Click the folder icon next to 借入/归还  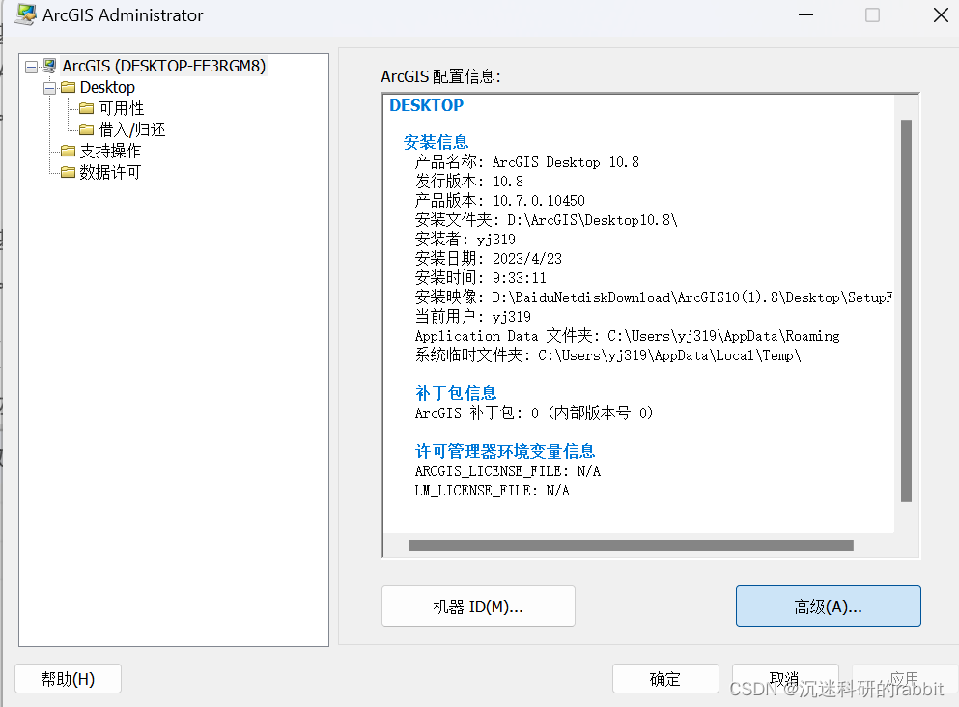pyautogui.click(x=86, y=129)
